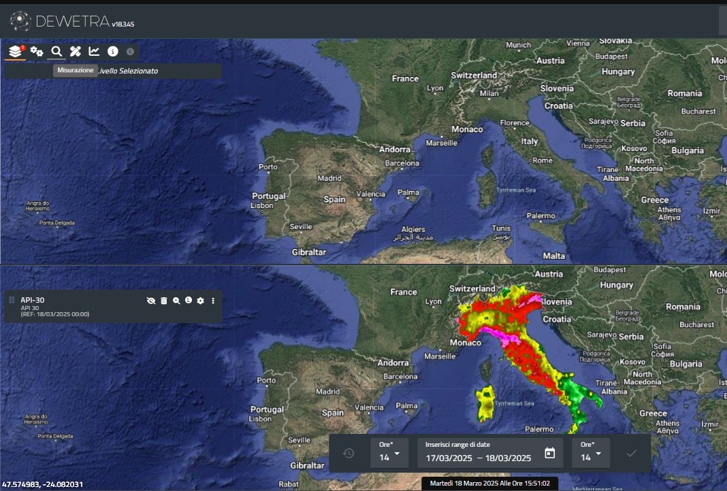Open API-30 layer gear settings
Screen dimensions: 727x491
200,301
